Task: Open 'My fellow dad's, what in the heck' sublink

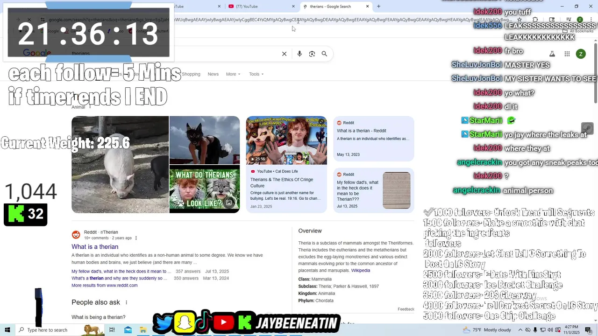Action: click(x=121, y=271)
